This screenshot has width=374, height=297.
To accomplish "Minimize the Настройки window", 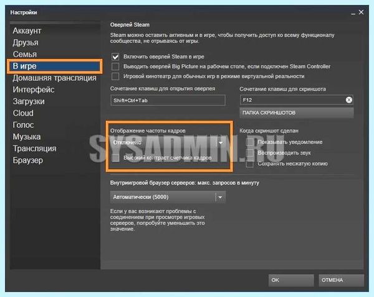I will point(353,13).
